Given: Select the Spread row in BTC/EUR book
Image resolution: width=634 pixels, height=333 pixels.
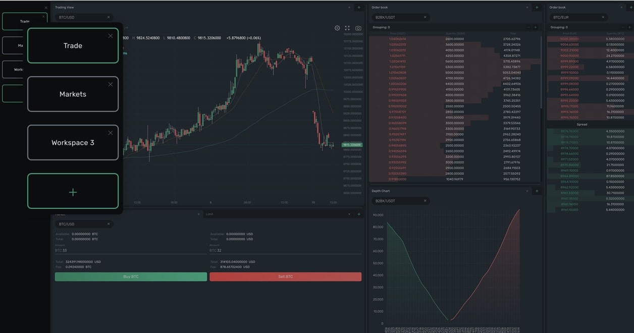Looking at the screenshot, I should point(582,124).
